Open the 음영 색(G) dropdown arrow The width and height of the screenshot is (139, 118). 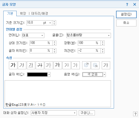[x=104, y=75]
